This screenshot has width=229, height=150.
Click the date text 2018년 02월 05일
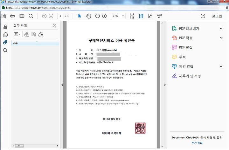(x=112, y=119)
